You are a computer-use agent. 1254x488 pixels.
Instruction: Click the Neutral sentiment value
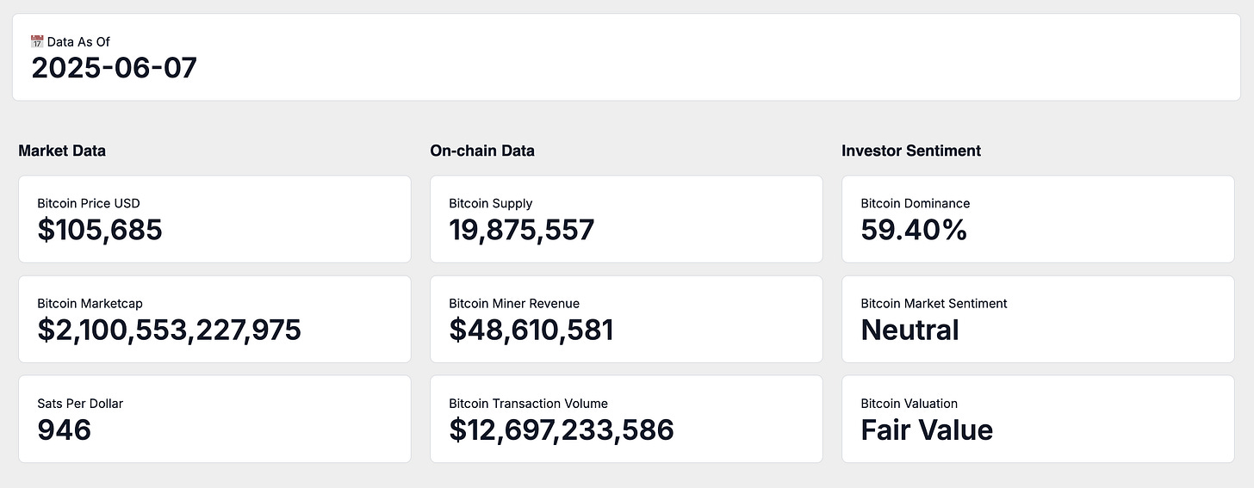click(x=909, y=330)
